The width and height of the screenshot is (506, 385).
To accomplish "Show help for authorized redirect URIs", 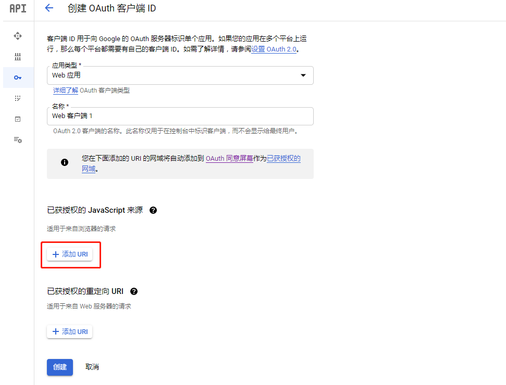I will 134,291.
